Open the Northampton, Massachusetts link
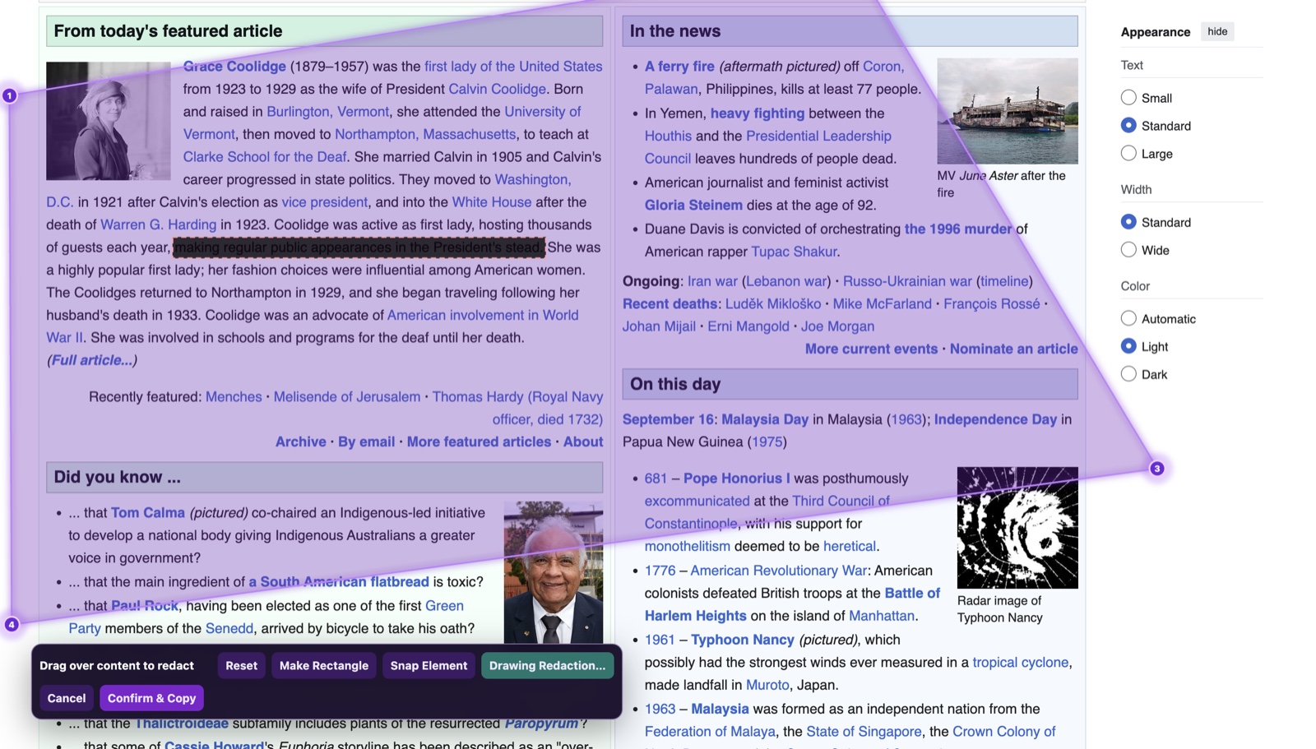Viewport: 1316px width, 749px height. (x=425, y=134)
